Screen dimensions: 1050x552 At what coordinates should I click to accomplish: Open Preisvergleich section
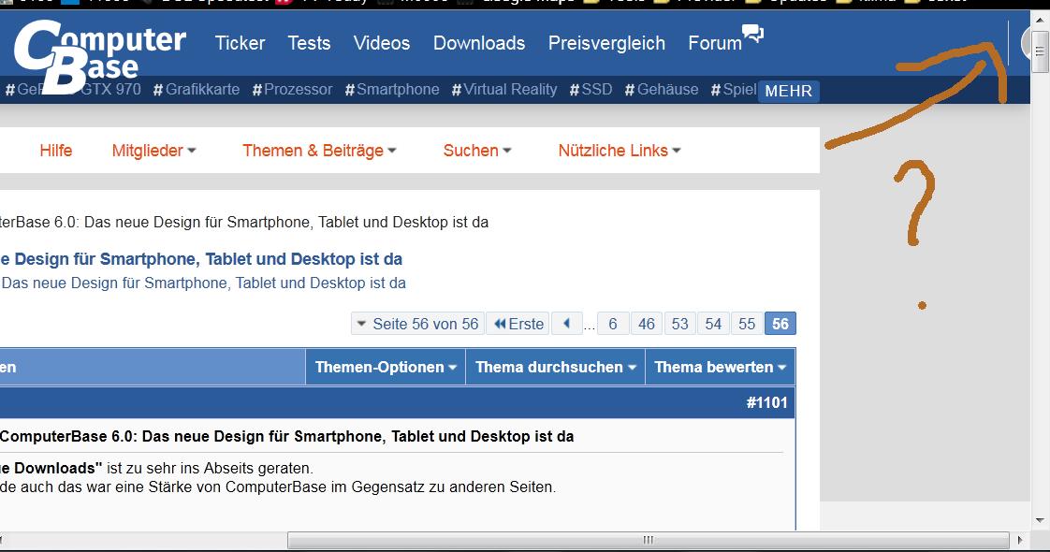606,43
